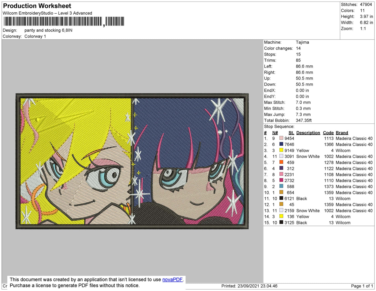Viewport: 376px width, 291px height.
Task: Select the Snow White swatch with 3091 stitches
Action: click(281, 156)
